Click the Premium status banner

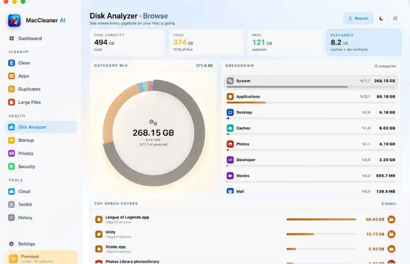tap(41, 257)
